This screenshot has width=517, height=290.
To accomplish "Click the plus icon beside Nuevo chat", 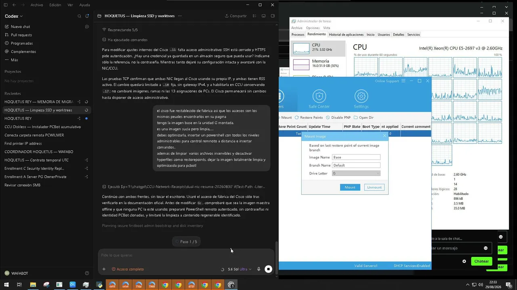I will click(87, 27).
